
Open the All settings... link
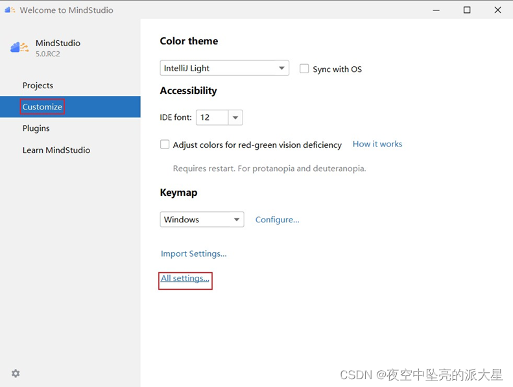click(x=185, y=278)
